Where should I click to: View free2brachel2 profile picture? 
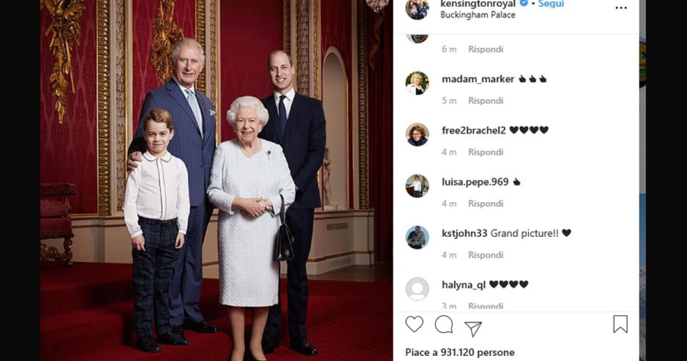coord(417,135)
